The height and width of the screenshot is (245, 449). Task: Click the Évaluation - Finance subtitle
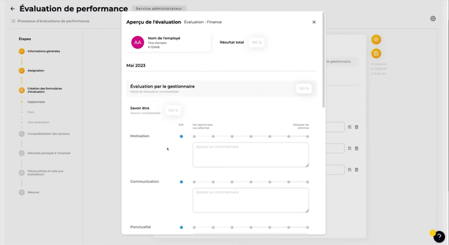(202, 22)
